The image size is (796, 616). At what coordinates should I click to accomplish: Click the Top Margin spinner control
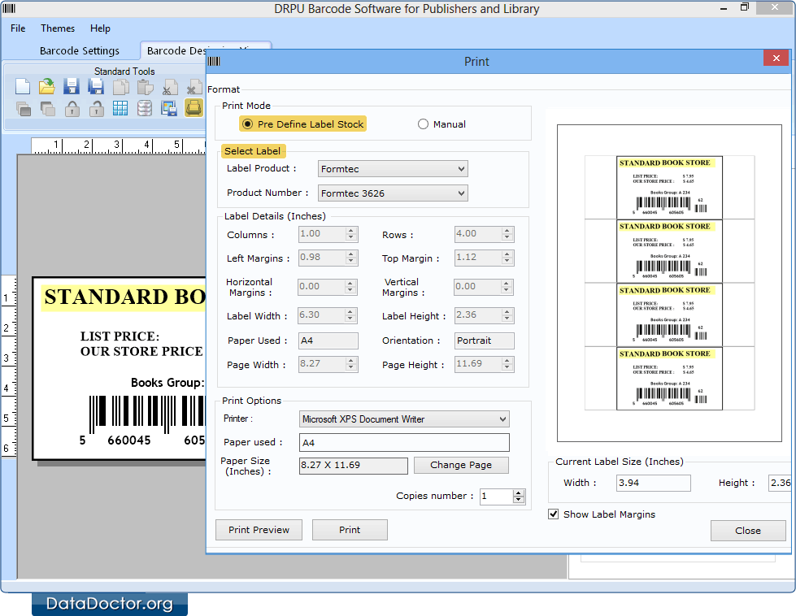click(507, 258)
